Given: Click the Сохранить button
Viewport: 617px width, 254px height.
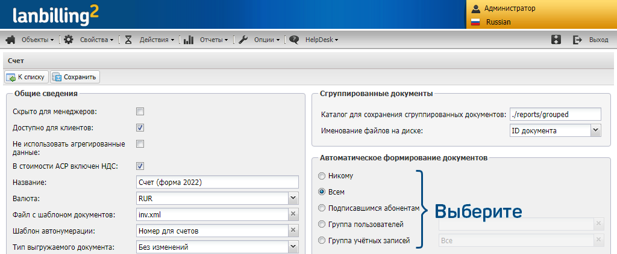Looking at the screenshot, I should click(x=75, y=77).
